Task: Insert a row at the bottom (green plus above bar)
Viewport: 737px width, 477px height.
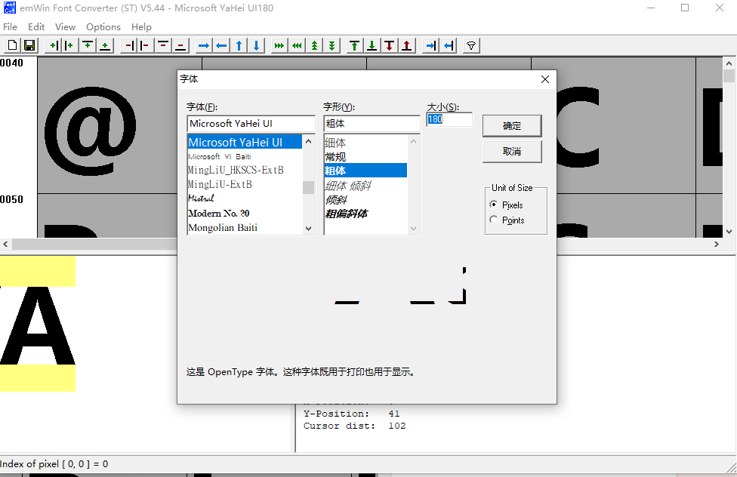Action: tap(105, 45)
